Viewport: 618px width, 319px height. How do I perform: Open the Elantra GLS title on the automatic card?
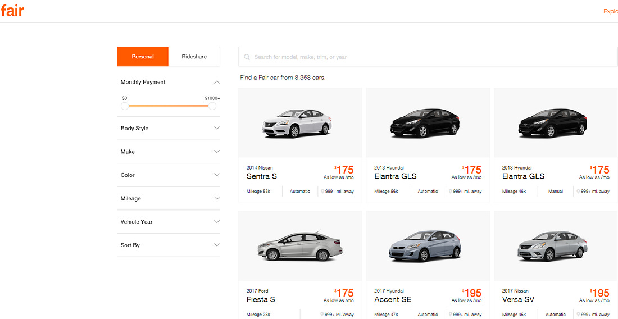pos(396,176)
